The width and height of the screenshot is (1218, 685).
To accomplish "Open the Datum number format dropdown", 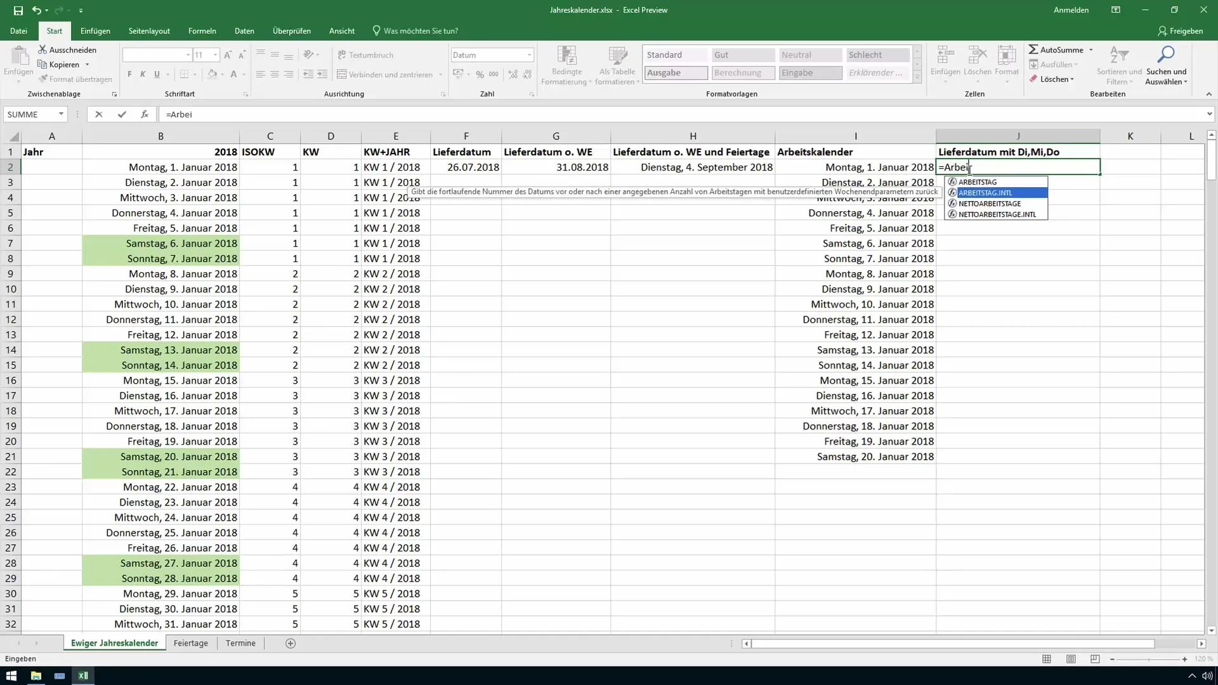I will point(529,55).
